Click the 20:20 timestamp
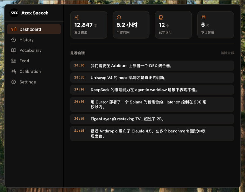 click(x=79, y=102)
